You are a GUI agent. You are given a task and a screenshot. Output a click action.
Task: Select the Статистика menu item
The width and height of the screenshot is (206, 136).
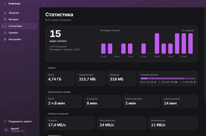coord(19,26)
